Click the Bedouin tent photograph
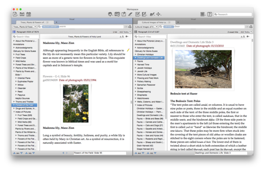This screenshot has width=265, height=171. coord(203,69)
